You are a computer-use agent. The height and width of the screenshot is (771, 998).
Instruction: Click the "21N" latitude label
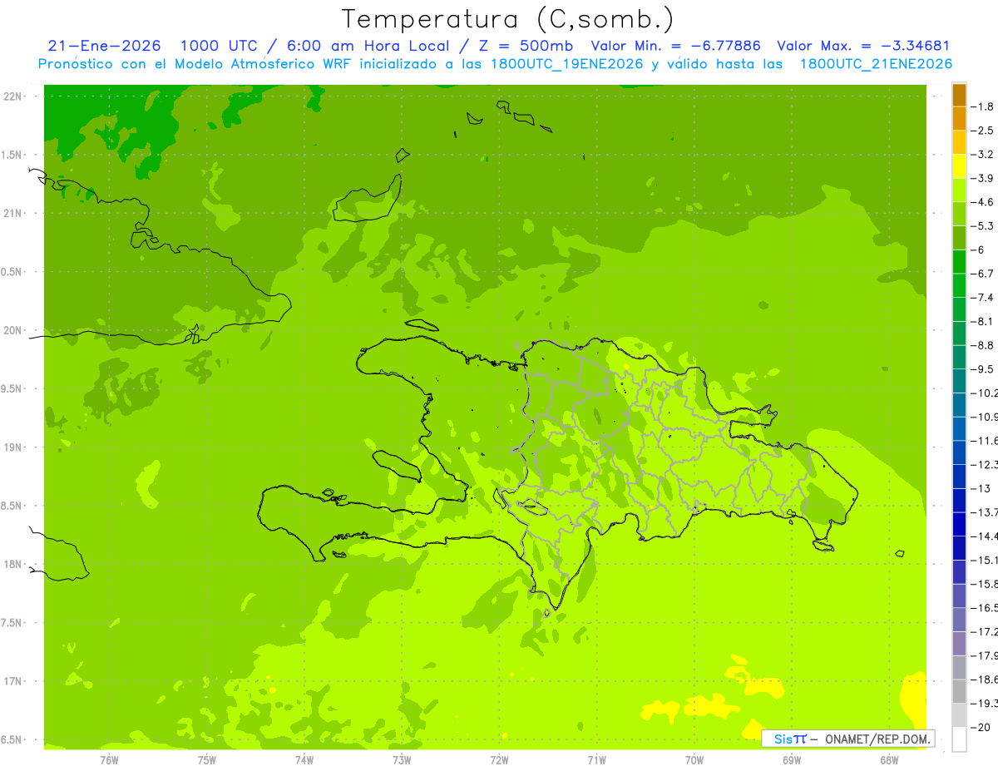[x=12, y=213]
